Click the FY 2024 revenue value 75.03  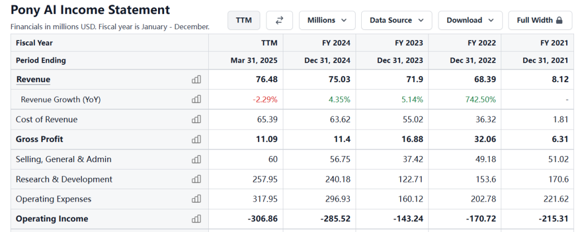click(x=339, y=79)
